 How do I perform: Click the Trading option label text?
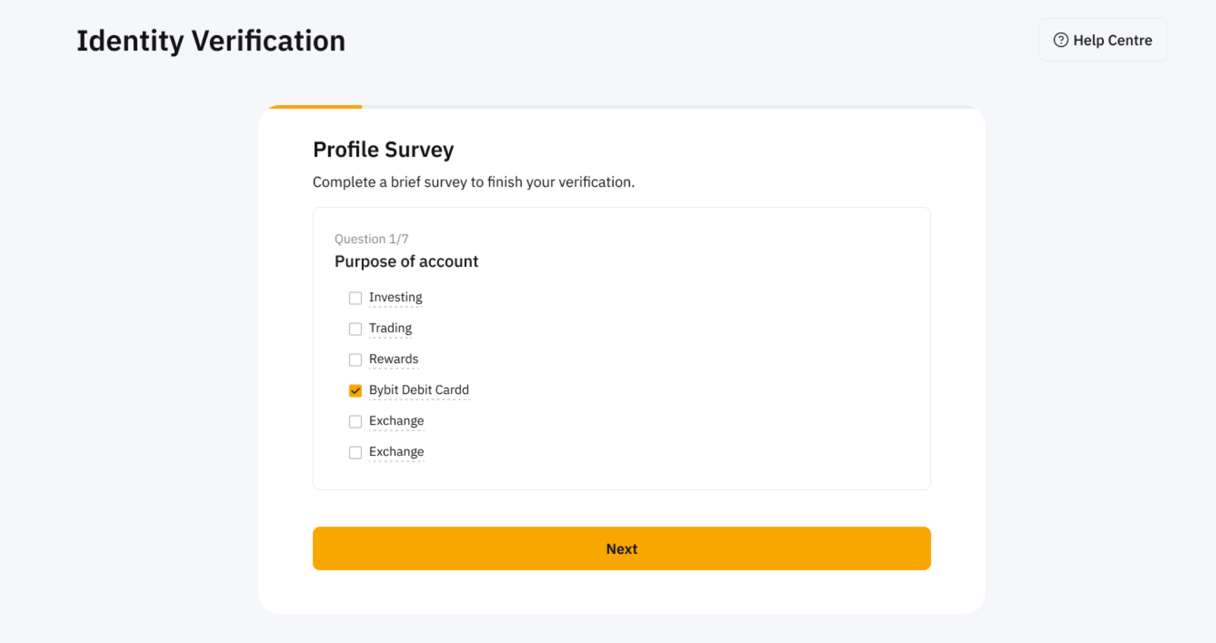click(391, 328)
